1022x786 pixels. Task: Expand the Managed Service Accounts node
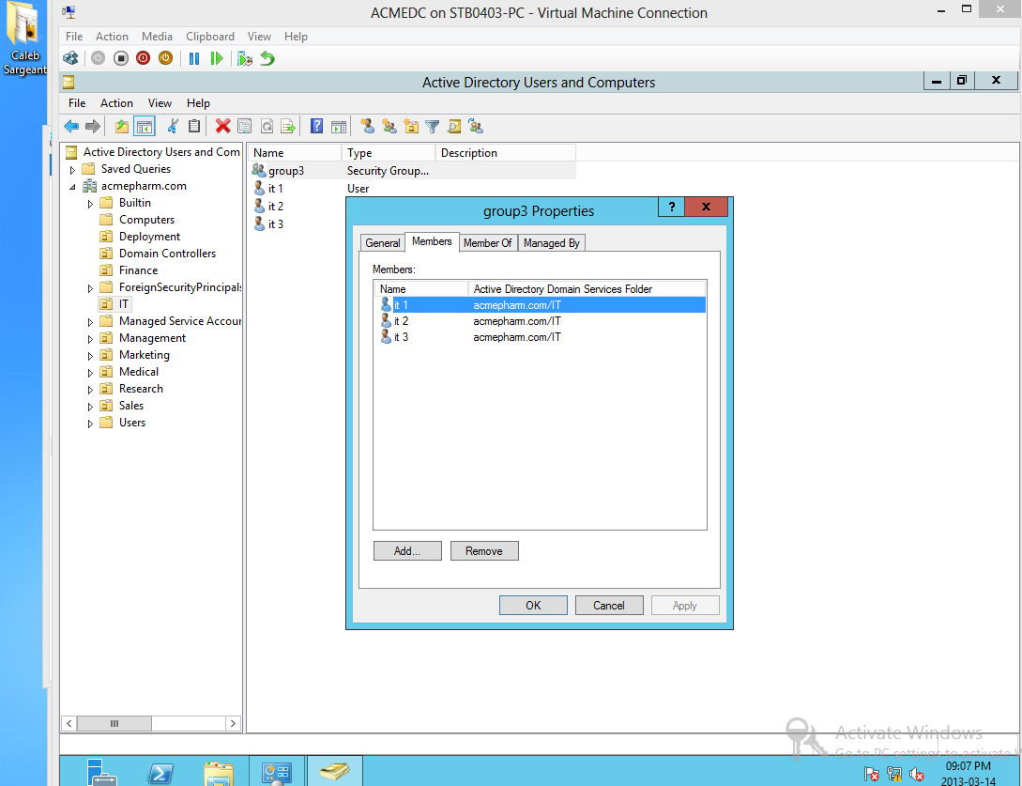point(90,321)
